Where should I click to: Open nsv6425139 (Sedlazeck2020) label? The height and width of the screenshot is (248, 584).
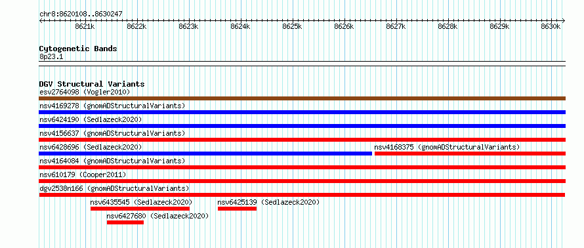[268, 202]
